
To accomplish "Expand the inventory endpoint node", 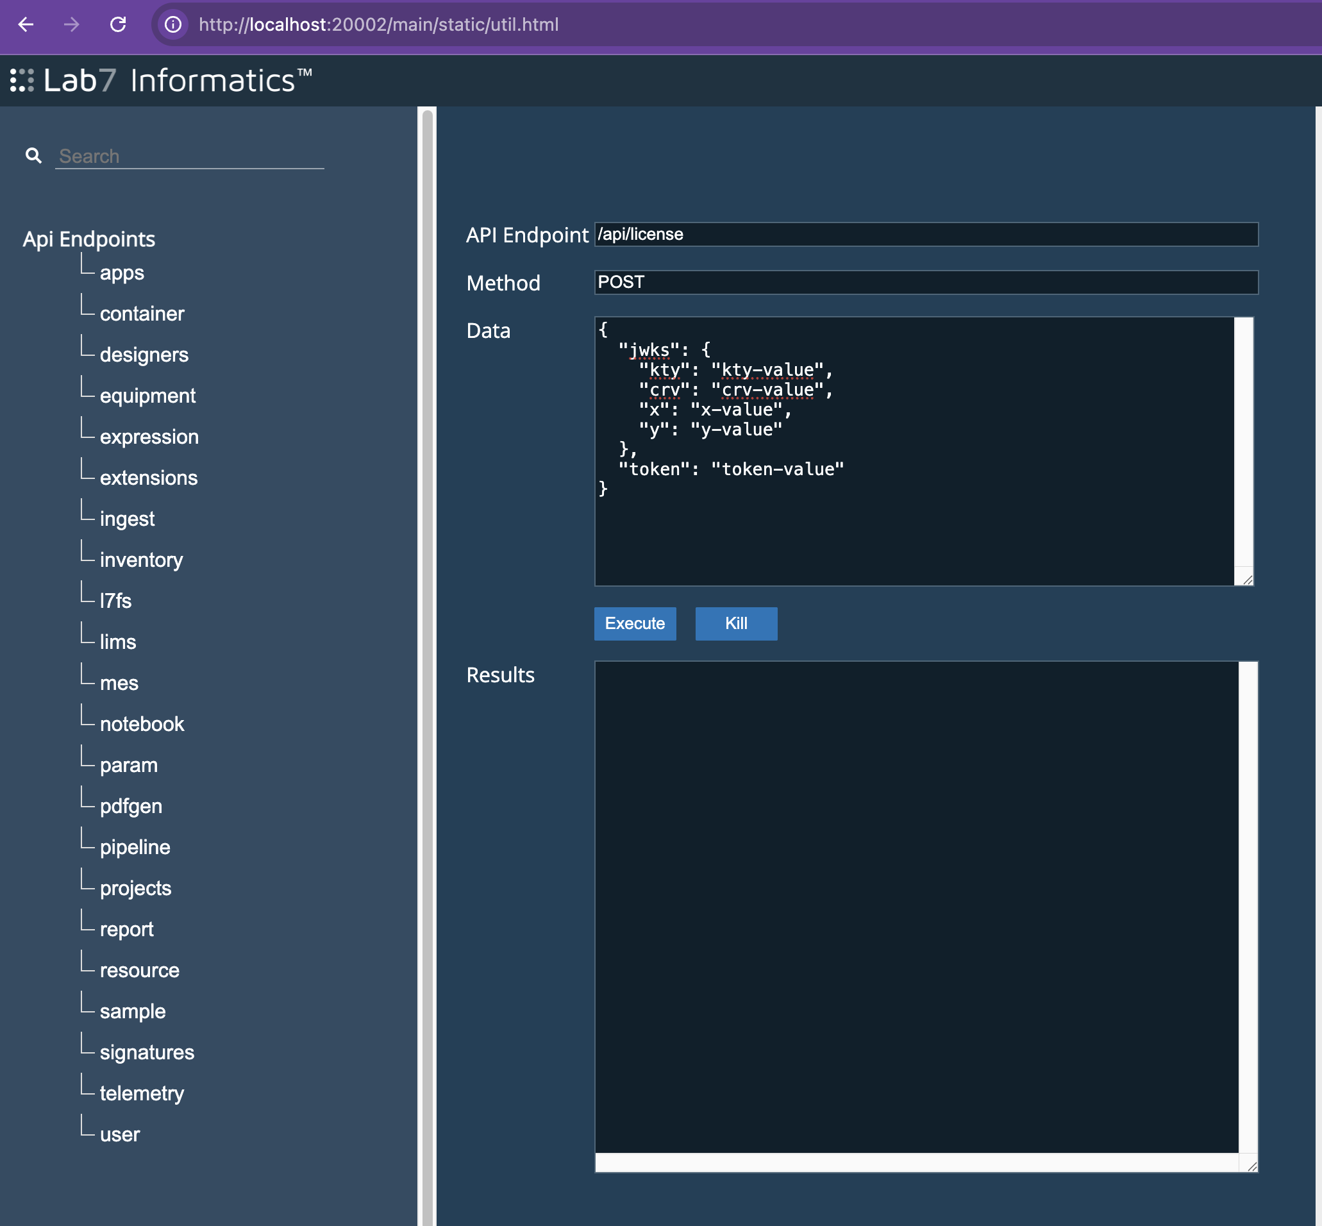I will click(x=140, y=560).
